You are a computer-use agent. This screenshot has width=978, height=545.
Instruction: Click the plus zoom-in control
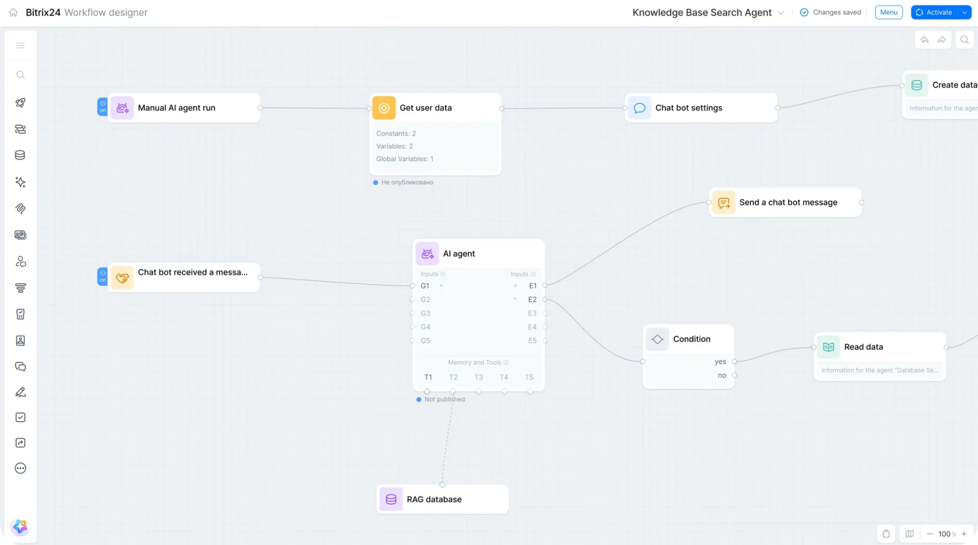964,534
